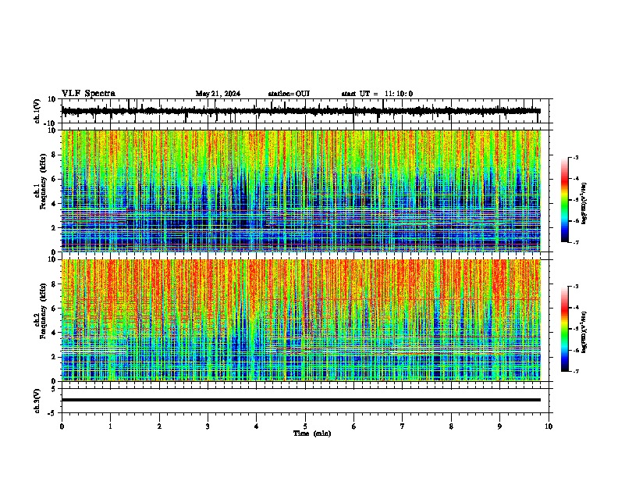Click the 'station=OUI' label
This screenshot has width=618, height=478.
click(289, 94)
